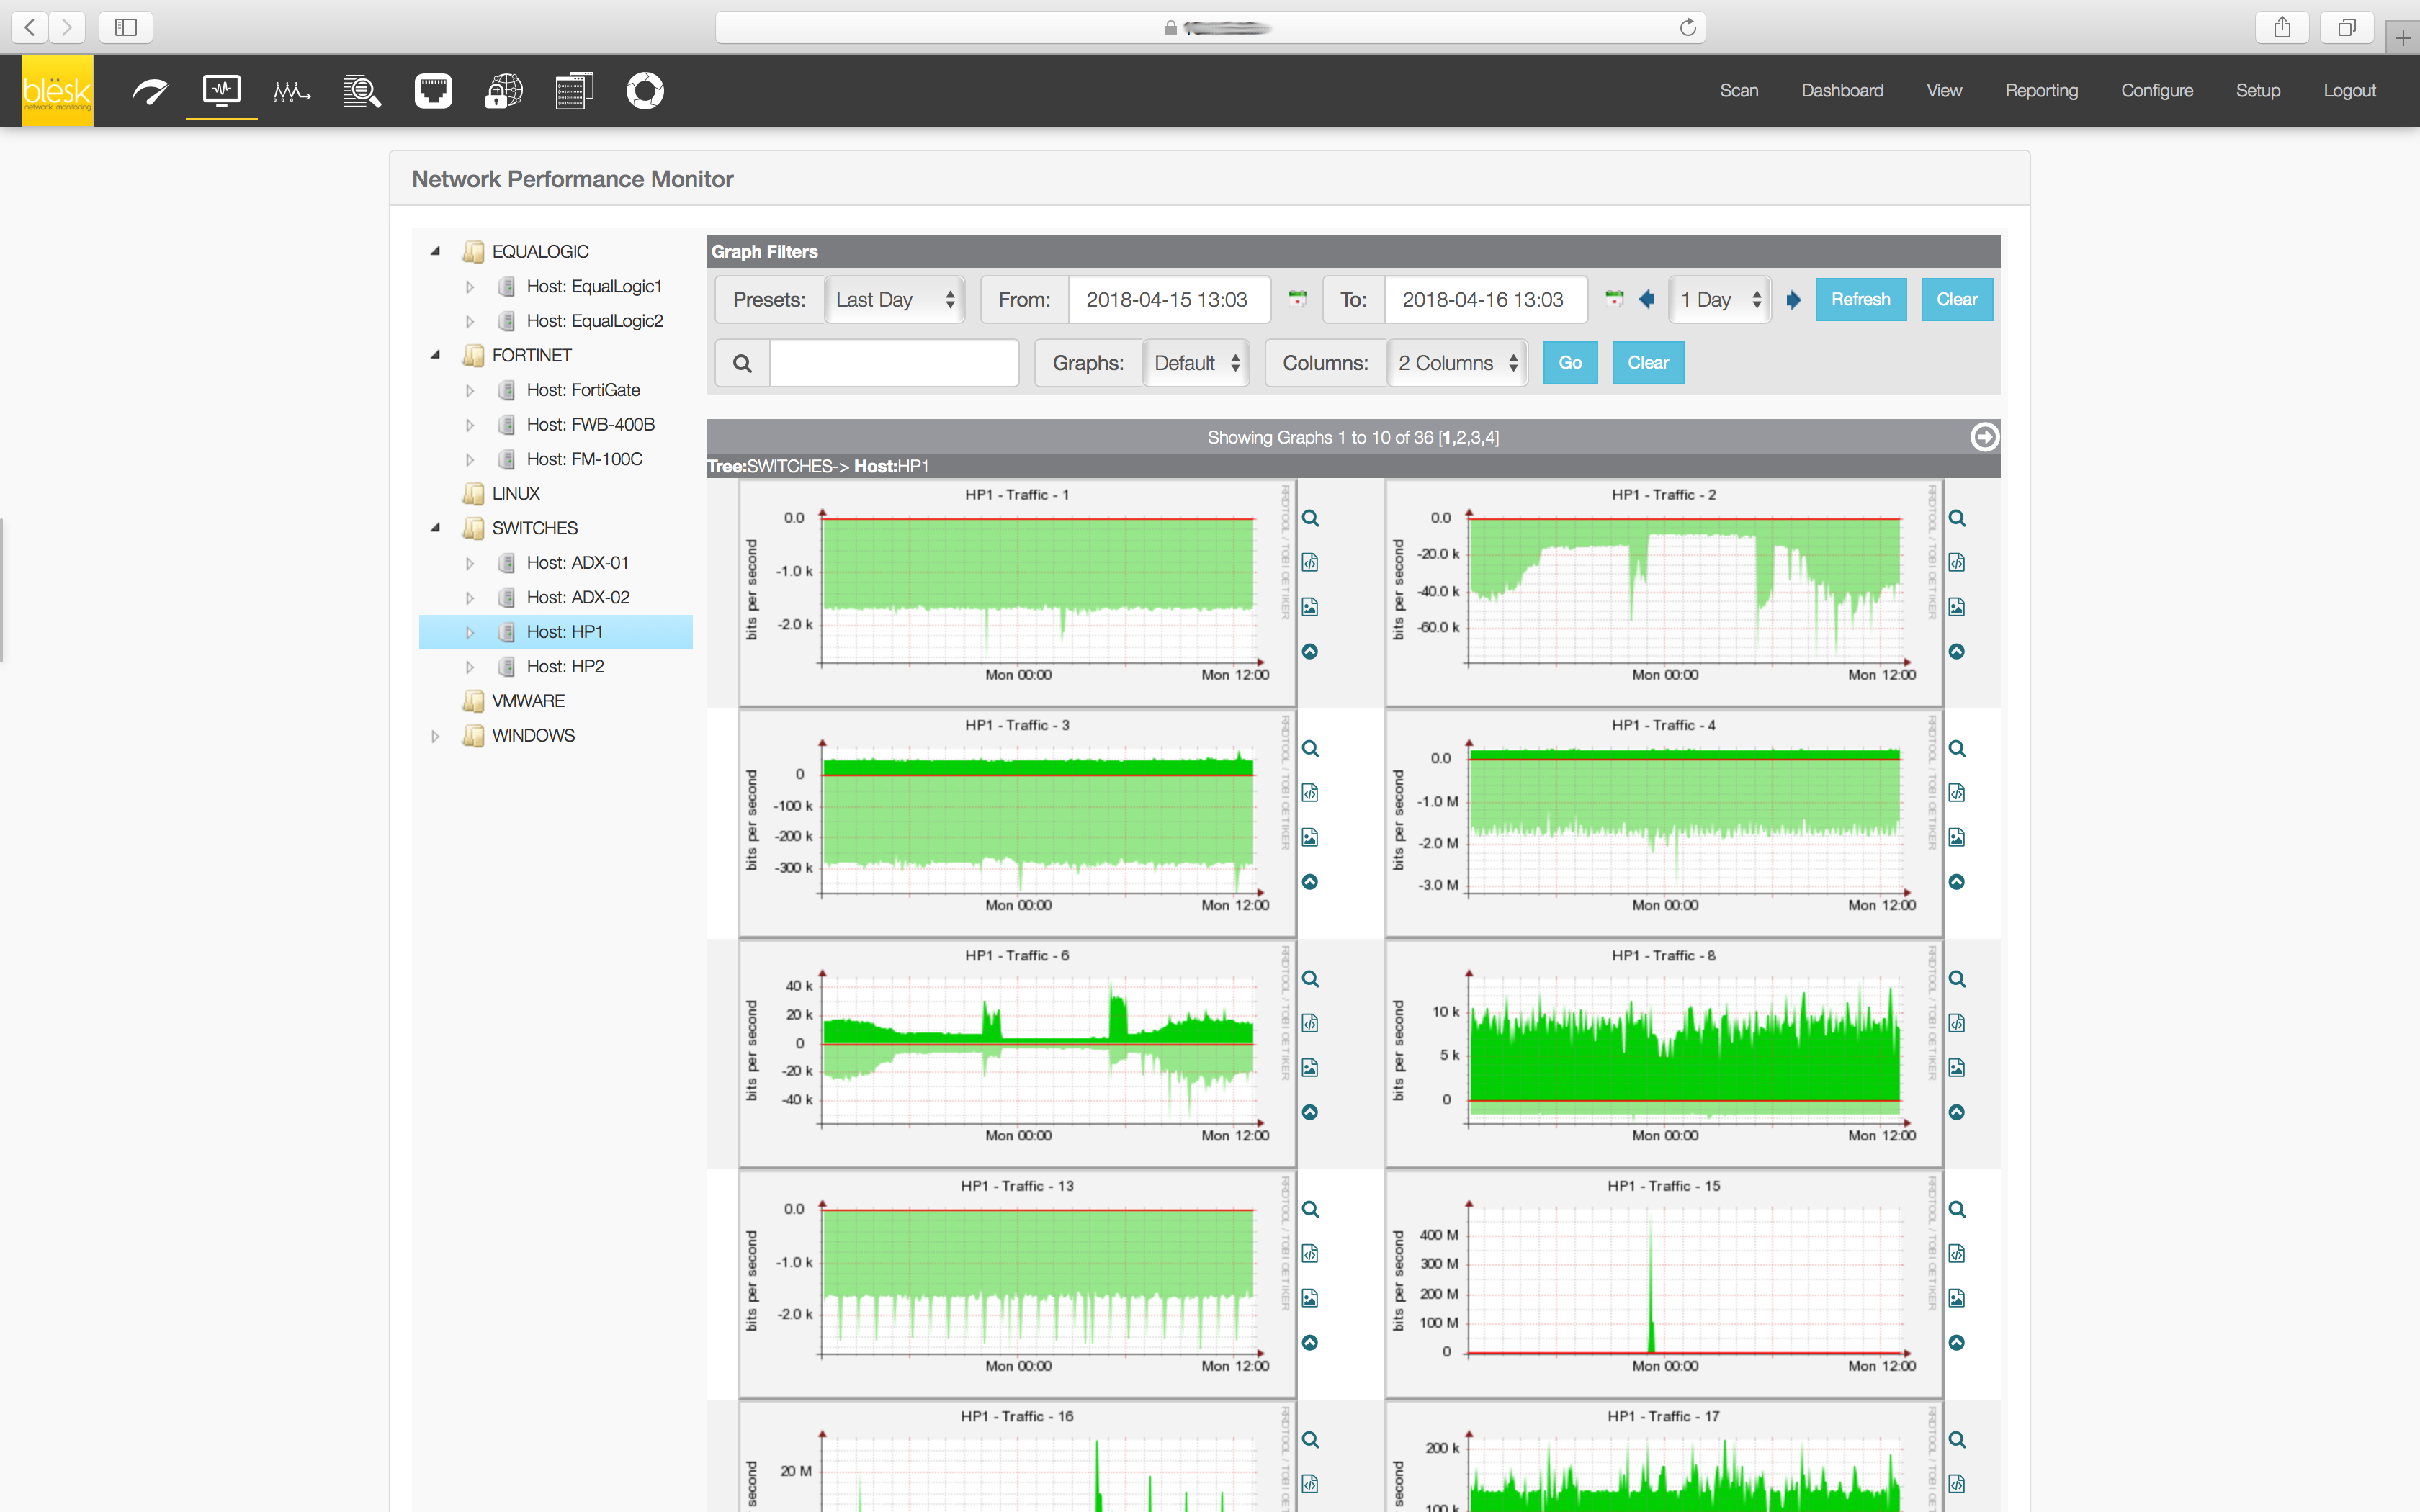Viewport: 2420px width, 1512px height.
Task: Click the graph search input field
Action: click(x=893, y=363)
